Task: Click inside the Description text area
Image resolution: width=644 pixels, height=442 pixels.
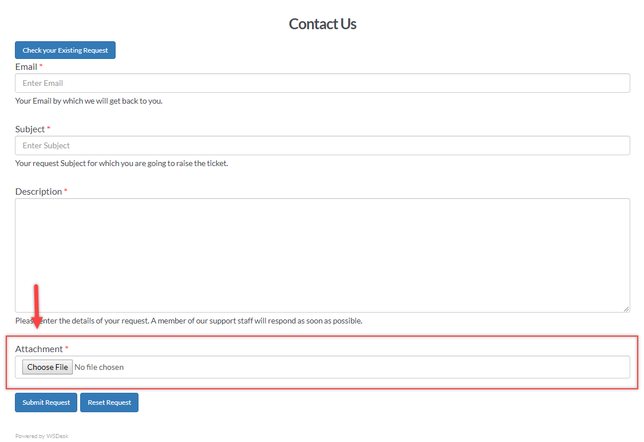Action: 322,255
